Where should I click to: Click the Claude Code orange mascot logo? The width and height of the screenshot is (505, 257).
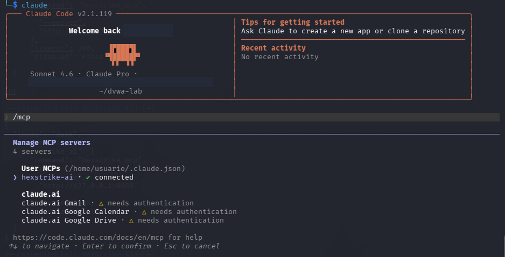pyautogui.click(x=123, y=54)
